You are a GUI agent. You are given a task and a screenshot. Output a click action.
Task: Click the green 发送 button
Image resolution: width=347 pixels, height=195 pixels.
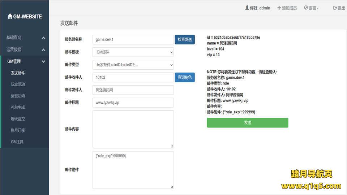tap(247, 122)
